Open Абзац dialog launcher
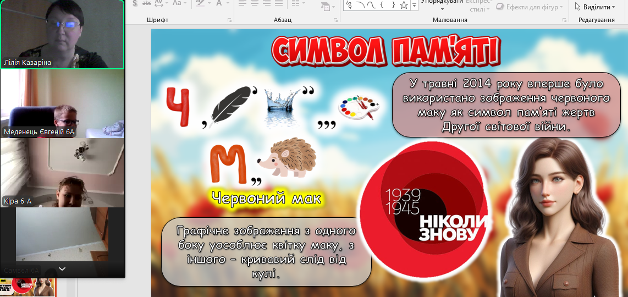The image size is (628, 297). (335, 20)
